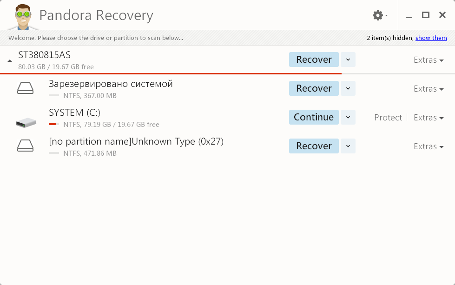Click the Pandora Recovery mascot logo

click(x=23, y=17)
